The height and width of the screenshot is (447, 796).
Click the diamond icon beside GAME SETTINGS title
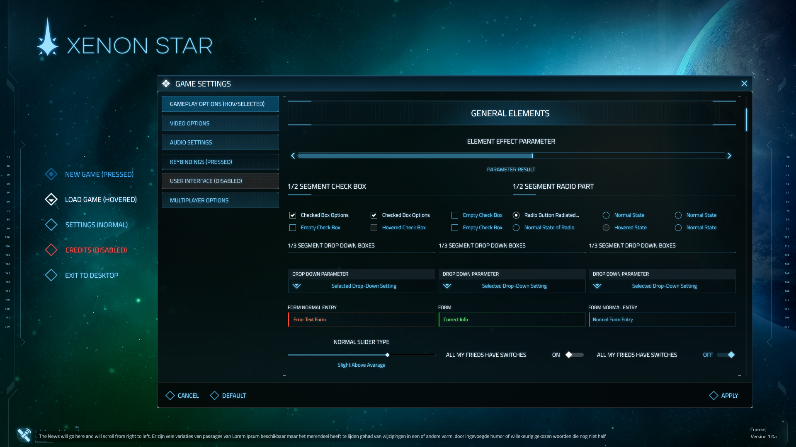[x=166, y=83]
